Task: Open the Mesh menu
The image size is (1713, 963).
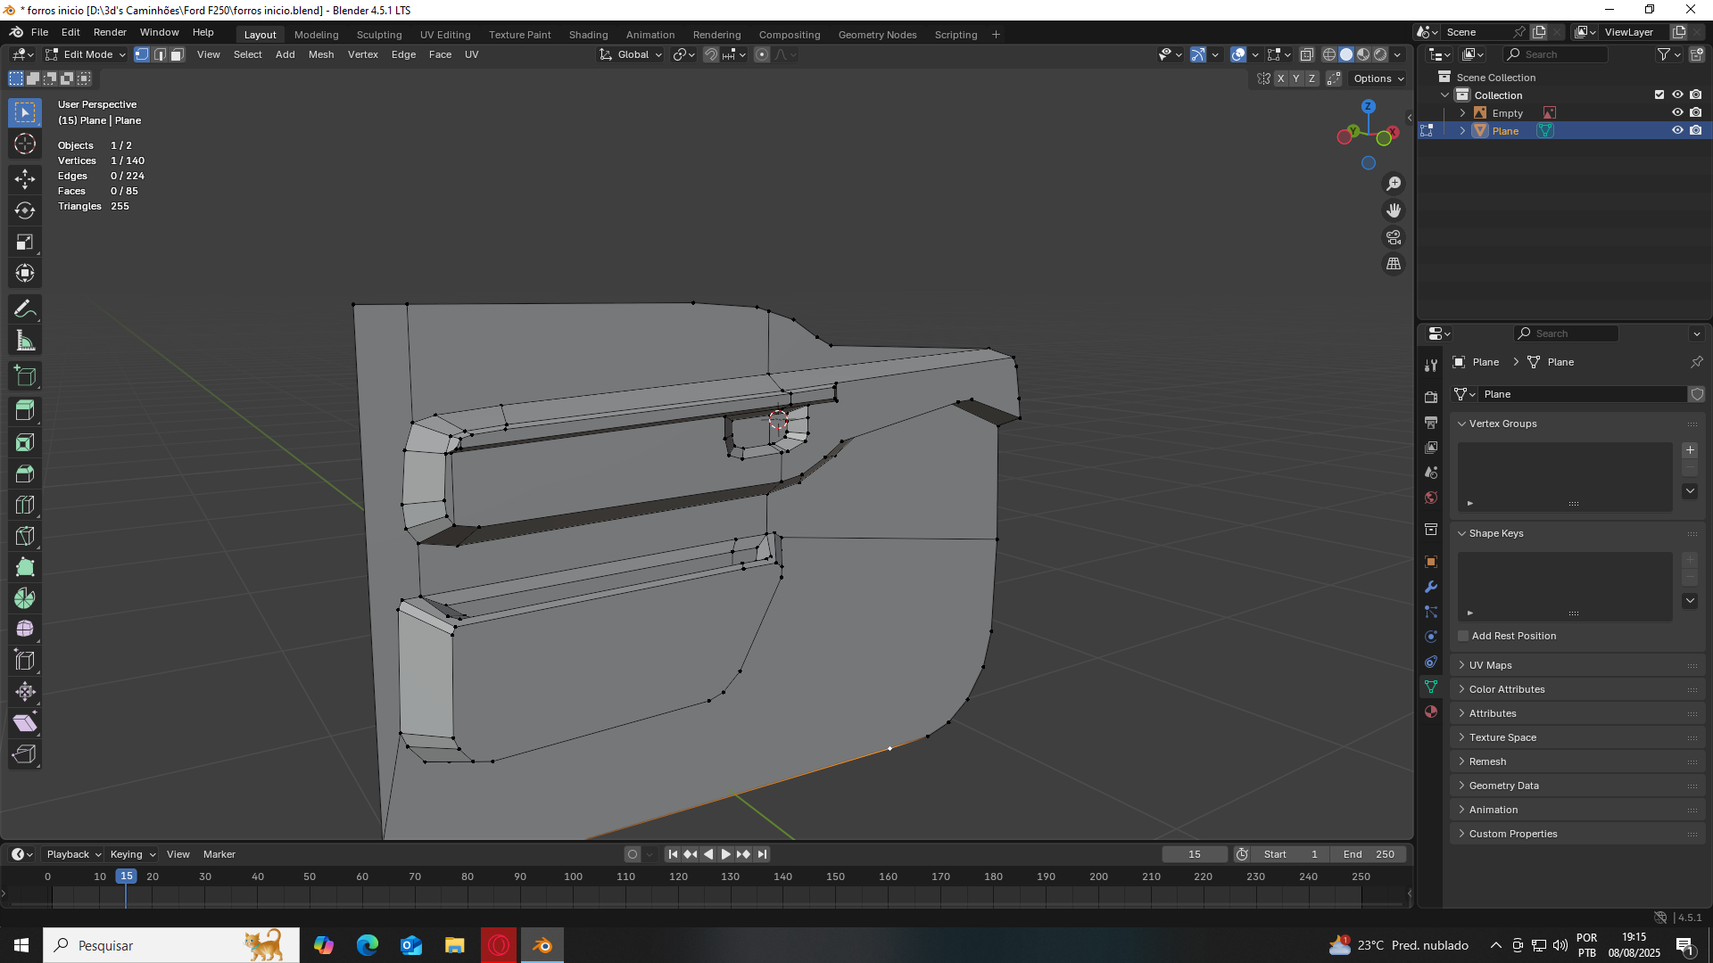Action: (x=320, y=54)
